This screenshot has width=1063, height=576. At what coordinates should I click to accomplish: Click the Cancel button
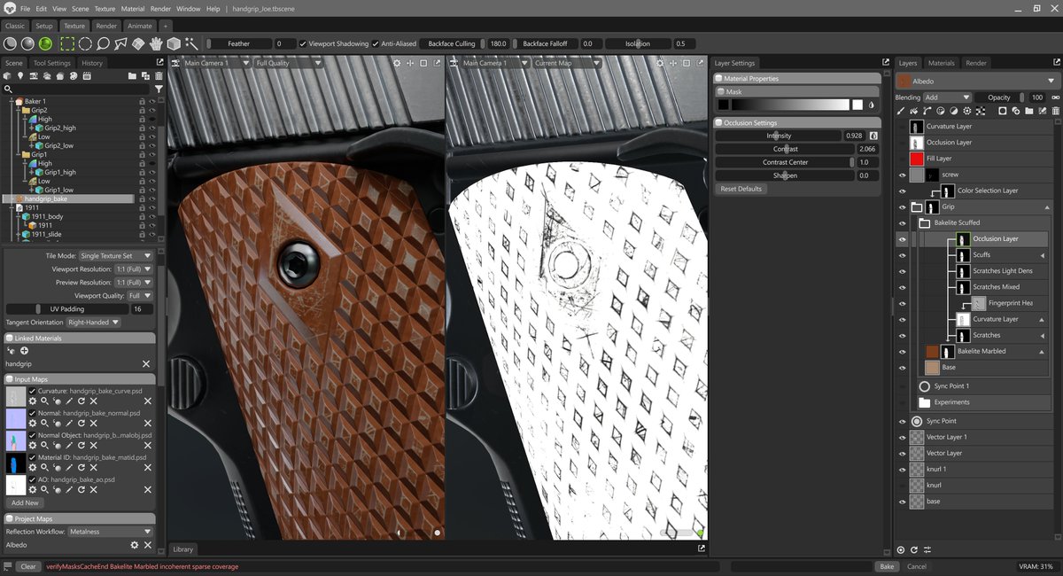(916, 566)
